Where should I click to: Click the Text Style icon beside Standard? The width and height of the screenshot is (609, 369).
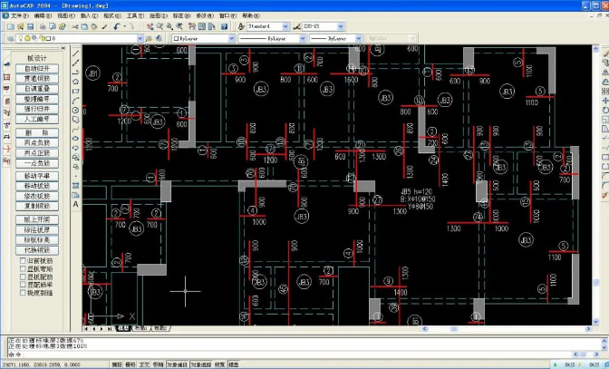[x=241, y=26]
